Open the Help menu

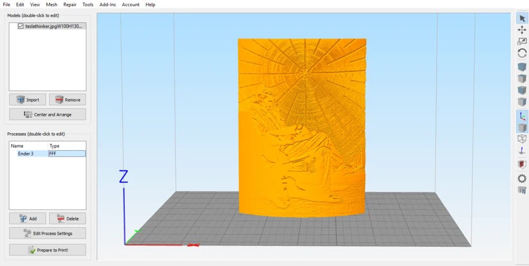coord(150,5)
